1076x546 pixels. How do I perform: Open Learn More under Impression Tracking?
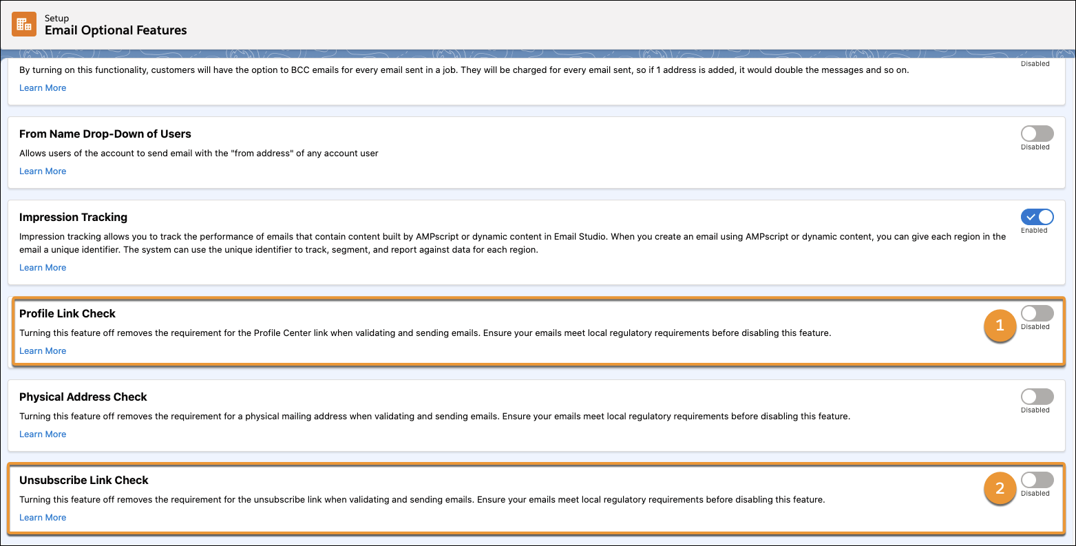coord(42,267)
